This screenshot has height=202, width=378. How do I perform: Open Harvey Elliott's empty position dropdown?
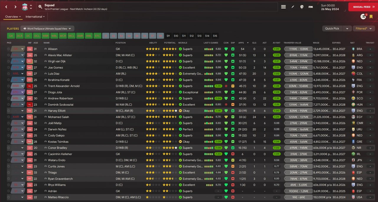point(18,111)
